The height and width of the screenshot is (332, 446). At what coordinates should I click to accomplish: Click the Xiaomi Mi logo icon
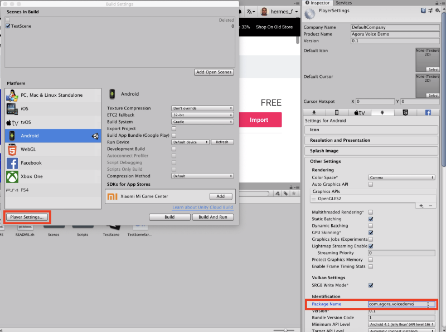[113, 196]
